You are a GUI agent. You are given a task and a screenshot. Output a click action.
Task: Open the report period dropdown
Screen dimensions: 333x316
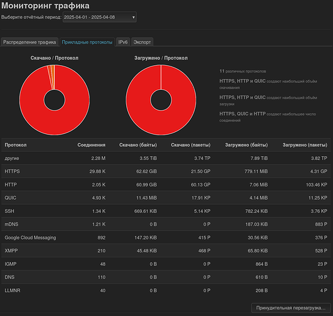(x=100, y=17)
